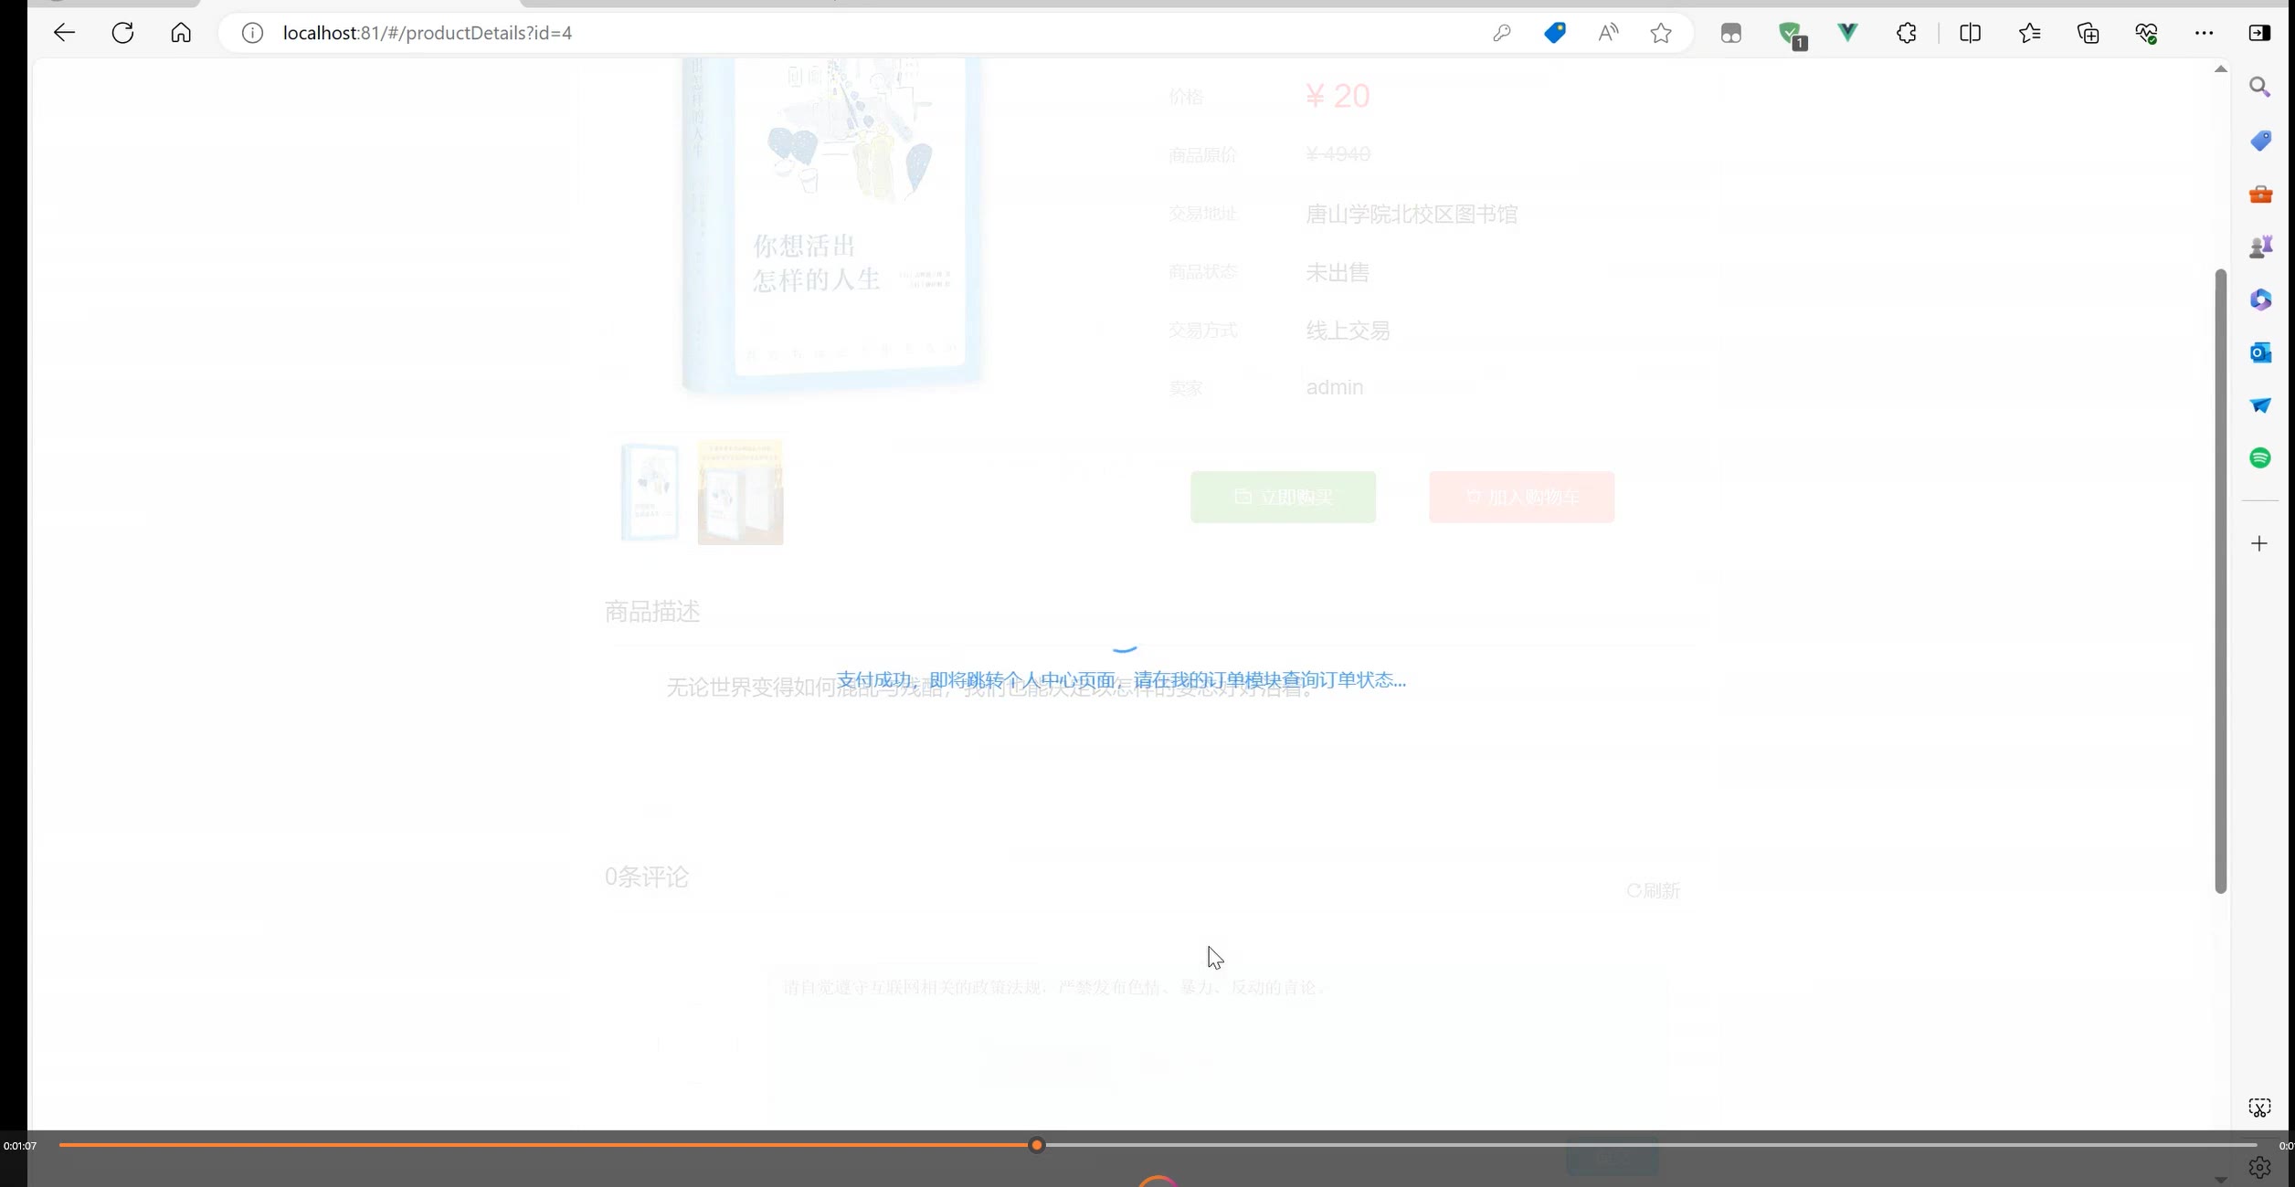Toggle split screen view
Screen dimensions: 2295x1187
point(1970,33)
